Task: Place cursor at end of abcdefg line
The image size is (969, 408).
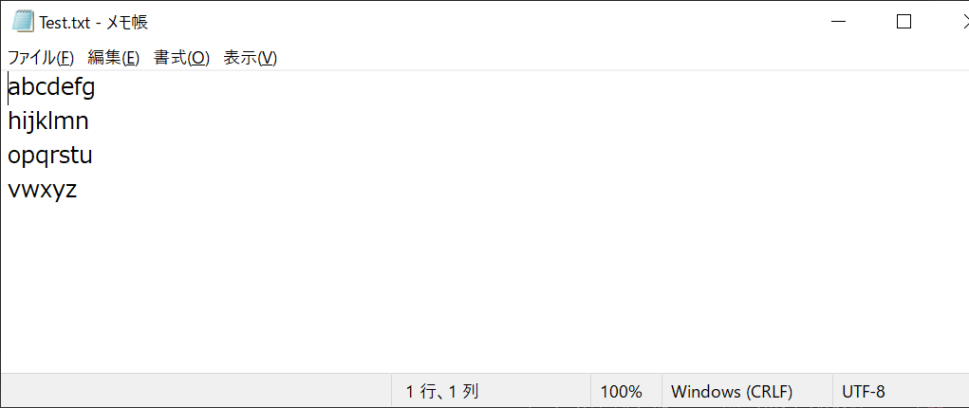Action: click(96, 88)
